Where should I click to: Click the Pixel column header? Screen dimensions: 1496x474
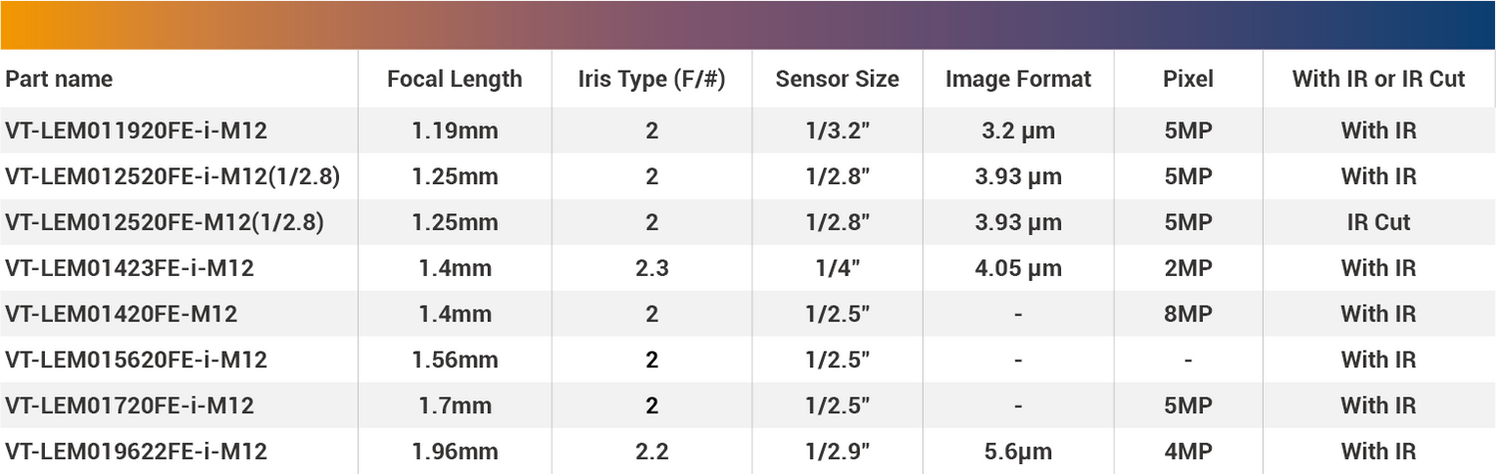[x=1188, y=79]
